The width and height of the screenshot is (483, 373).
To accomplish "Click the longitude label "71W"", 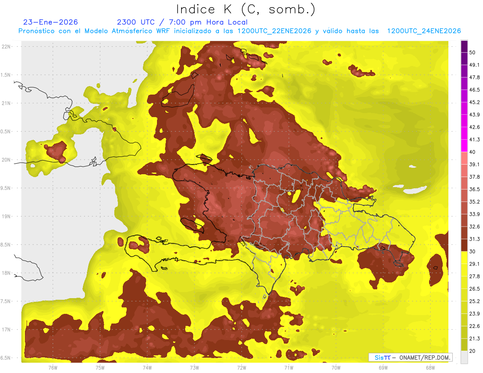I will (x=289, y=368).
